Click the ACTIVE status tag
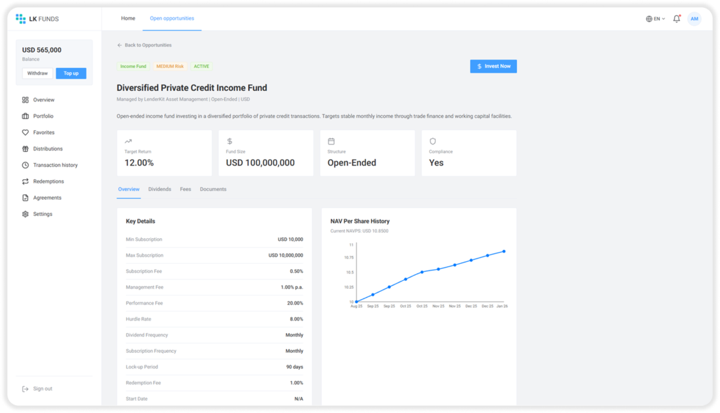This screenshot has width=720, height=413. click(x=201, y=66)
